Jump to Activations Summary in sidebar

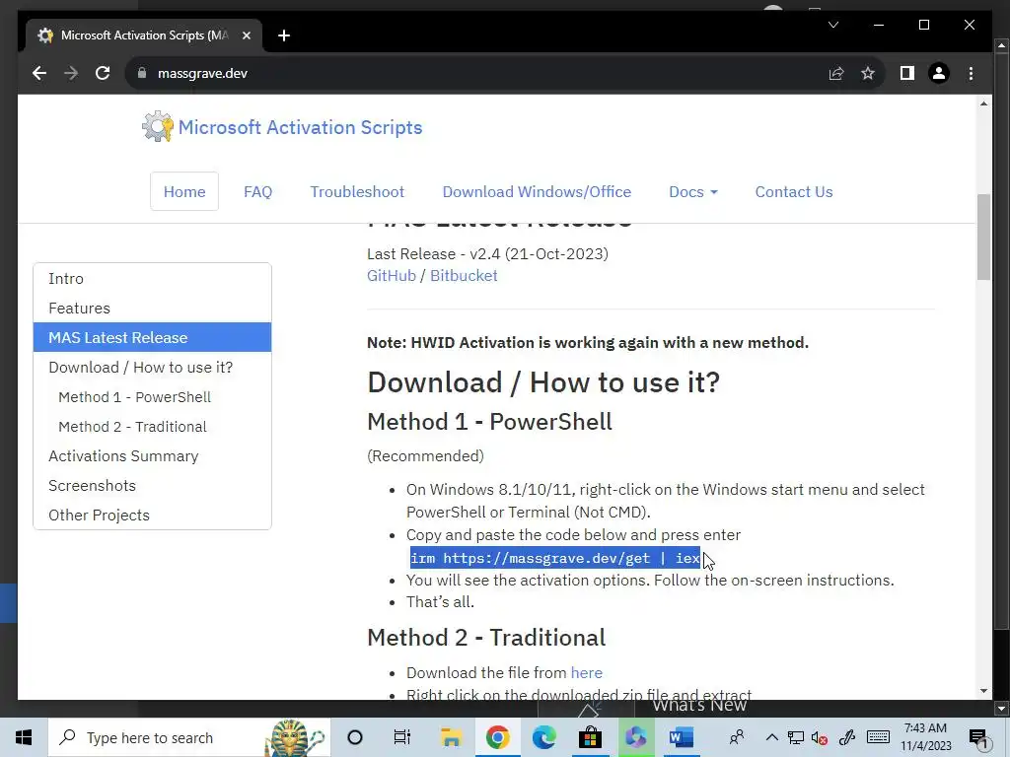(152, 455)
